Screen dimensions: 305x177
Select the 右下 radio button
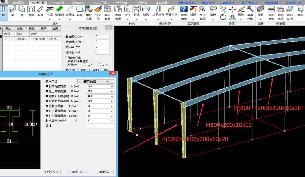click(x=85, y=65)
